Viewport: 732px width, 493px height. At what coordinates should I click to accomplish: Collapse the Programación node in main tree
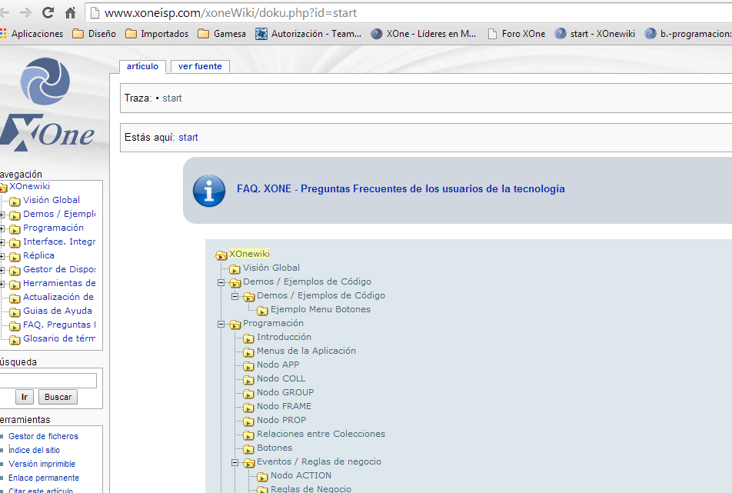click(x=221, y=324)
